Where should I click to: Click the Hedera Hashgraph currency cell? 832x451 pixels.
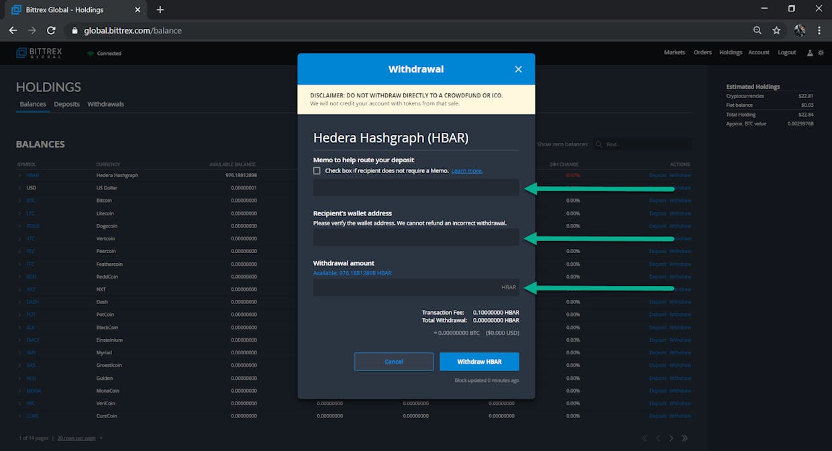pos(117,175)
